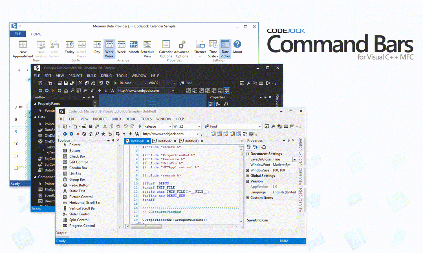This screenshot has width=423, height=253.
Task: Click Home icon in front IDE web toolbar
Action: click(x=91, y=134)
